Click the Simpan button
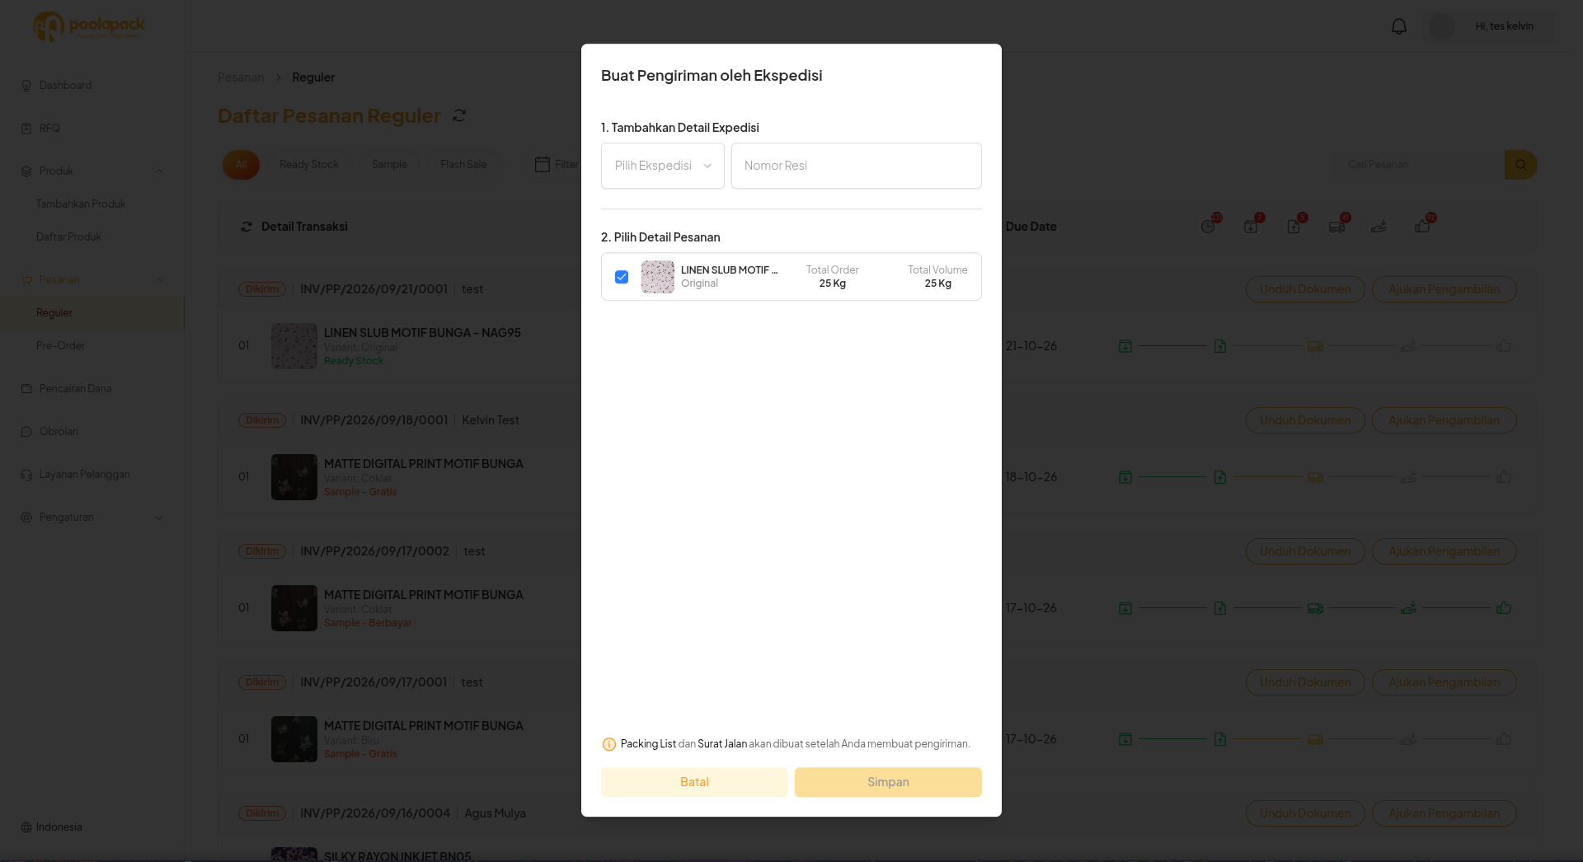Viewport: 1583px width, 862px height. [888, 782]
